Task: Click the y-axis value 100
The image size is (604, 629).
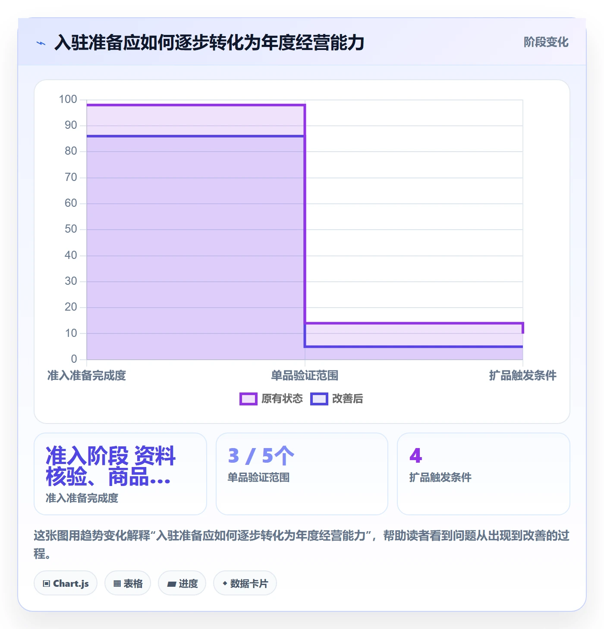Action: coord(68,100)
